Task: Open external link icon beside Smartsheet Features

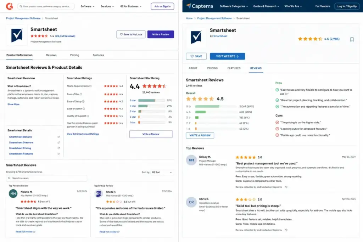Action: (x=58, y=154)
